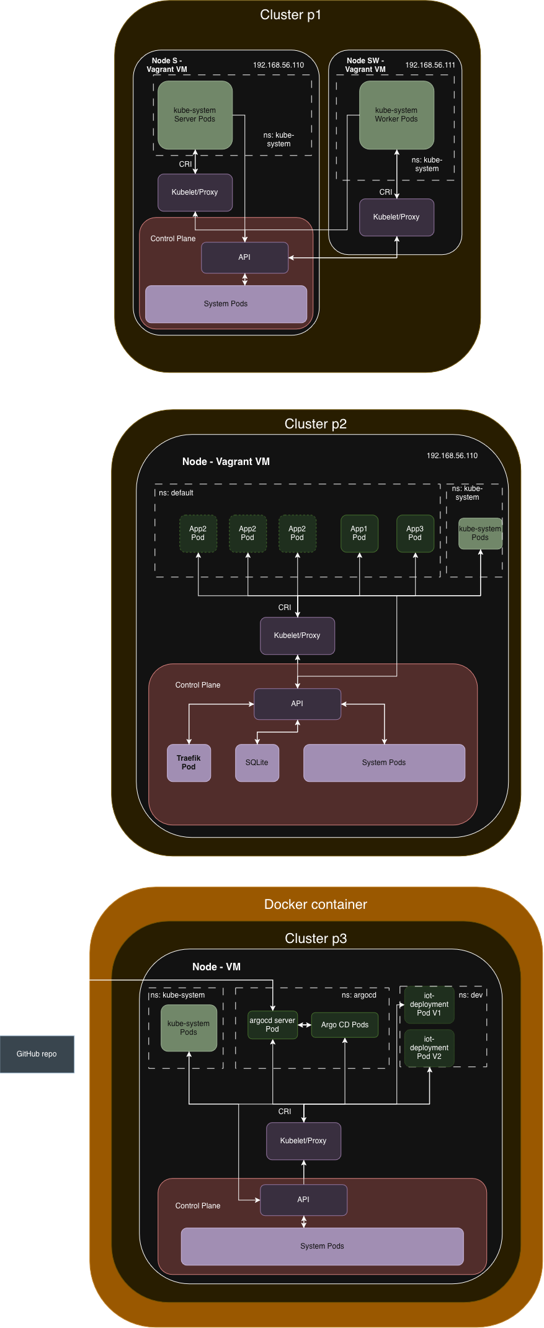Select the API box in Cluster p3
544x1328 pixels.
tap(304, 1200)
